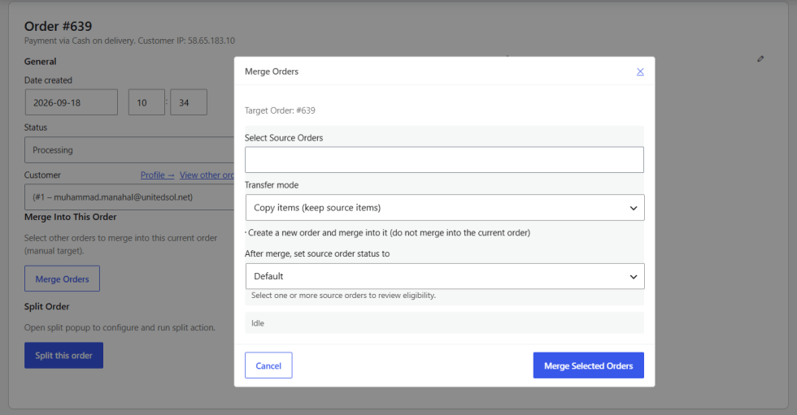Click the 'Split Order' heading
The height and width of the screenshot is (415, 797).
[x=47, y=306]
